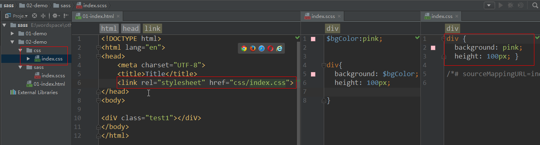Click pink color swatch on scss line 5

pos(313,74)
